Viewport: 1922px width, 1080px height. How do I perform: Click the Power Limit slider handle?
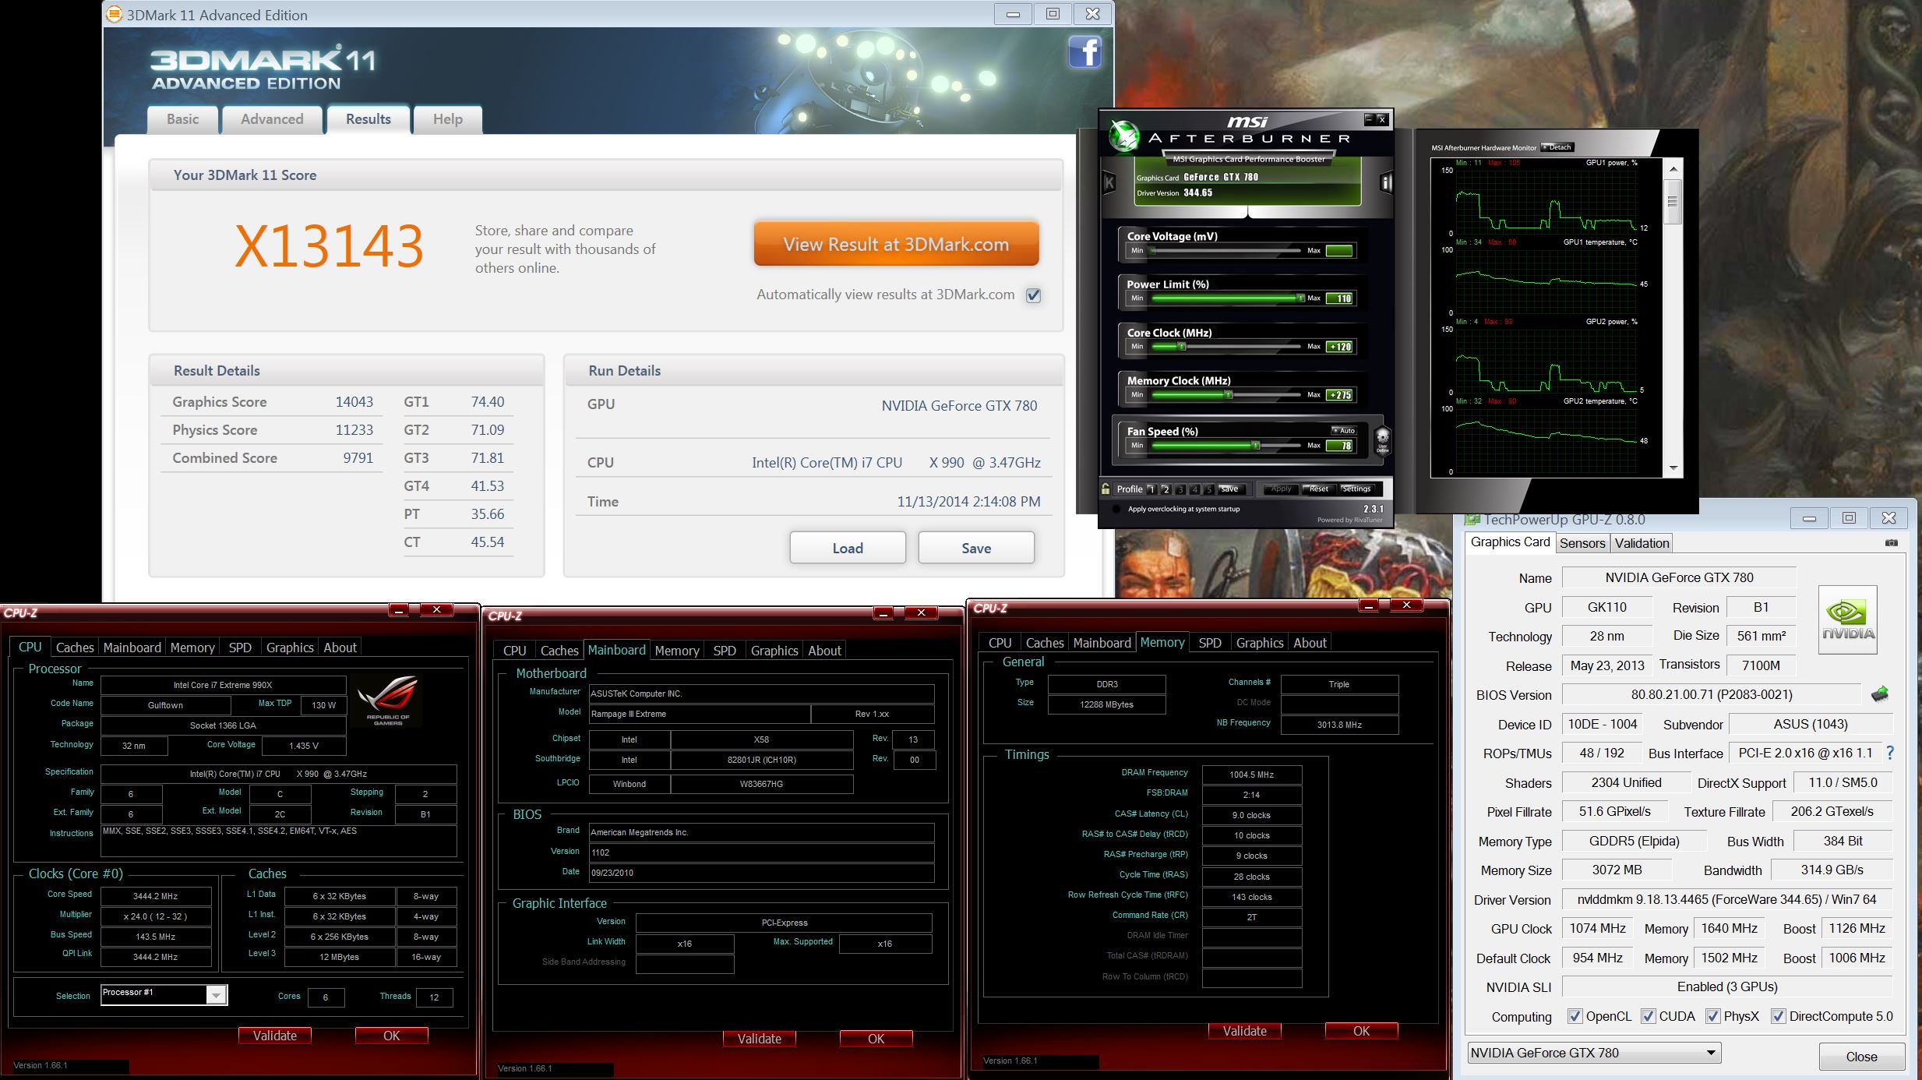click(x=1300, y=298)
